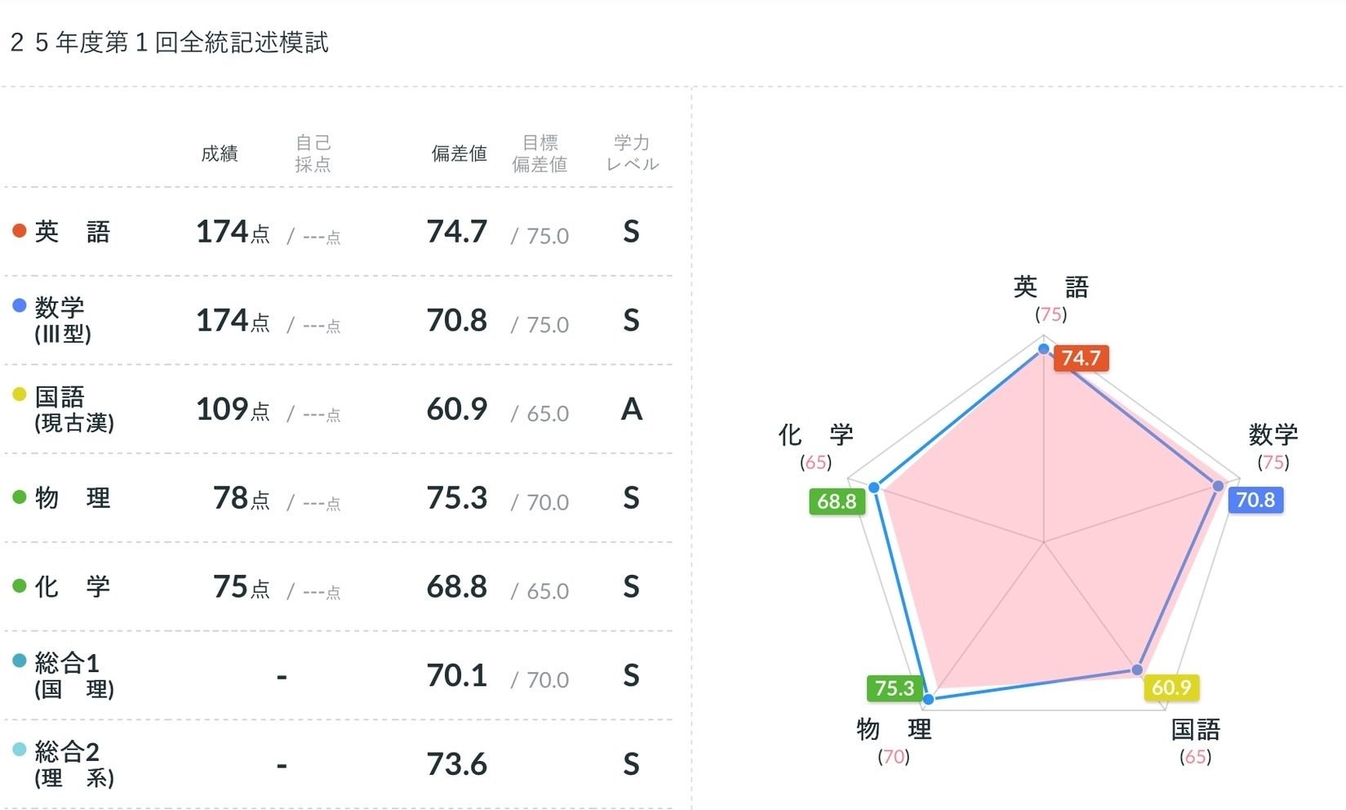
Task: Click the green 75.3 badge on radar chart
Action: [x=895, y=688]
